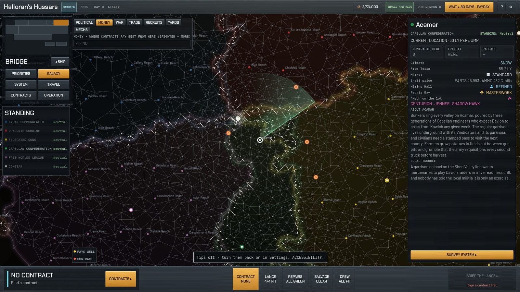520x292 pixels.
Task: Select the GALAXY bridge screen
Action: [54, 74]
